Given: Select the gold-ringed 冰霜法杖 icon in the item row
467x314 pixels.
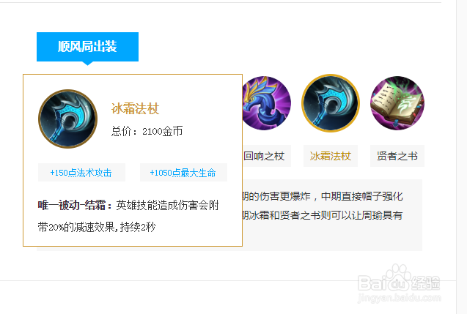Looking at the screenshot, I should [x=331, y=103].
